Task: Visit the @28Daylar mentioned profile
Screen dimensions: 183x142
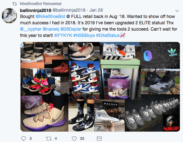Action: coord(71,29)
